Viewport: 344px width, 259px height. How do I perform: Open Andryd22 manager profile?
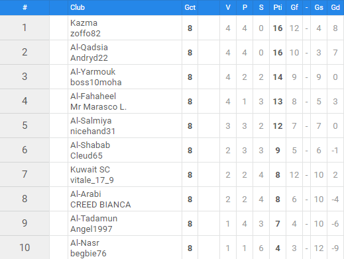[89, 58]
